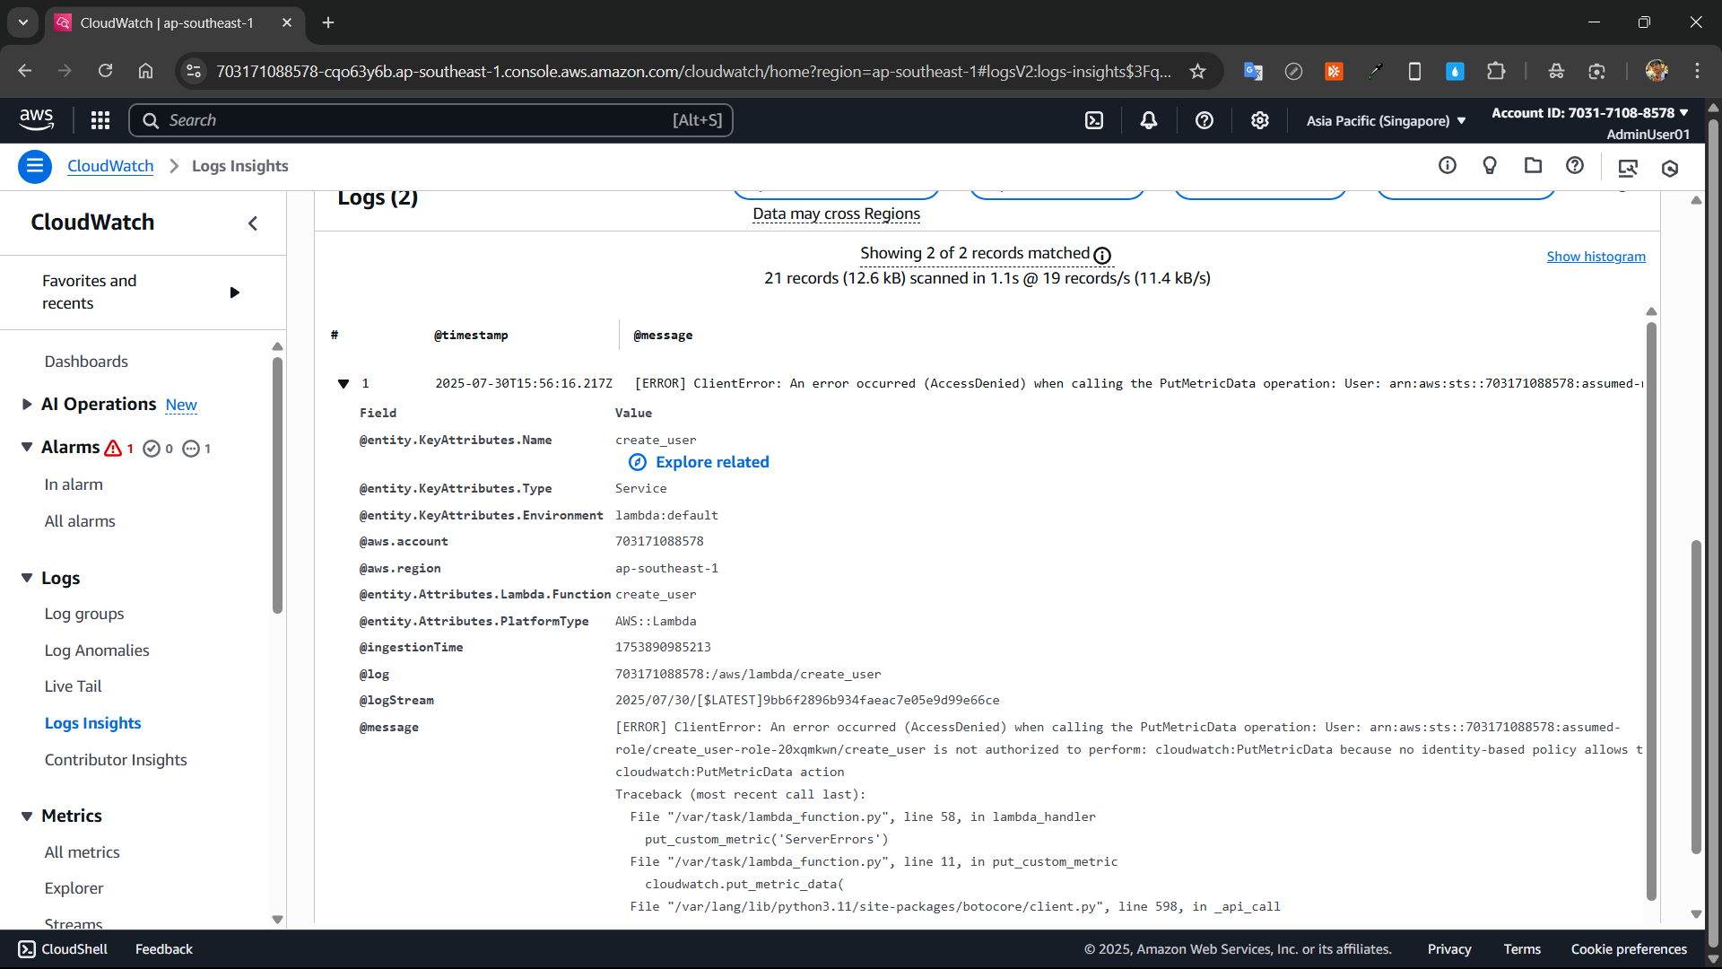Collapse the Alarms section
The image size is (1722, 969).
(27, 447)
